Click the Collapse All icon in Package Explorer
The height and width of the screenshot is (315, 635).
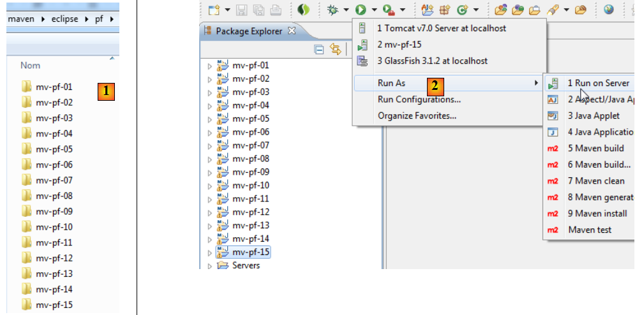pos(320,50)
